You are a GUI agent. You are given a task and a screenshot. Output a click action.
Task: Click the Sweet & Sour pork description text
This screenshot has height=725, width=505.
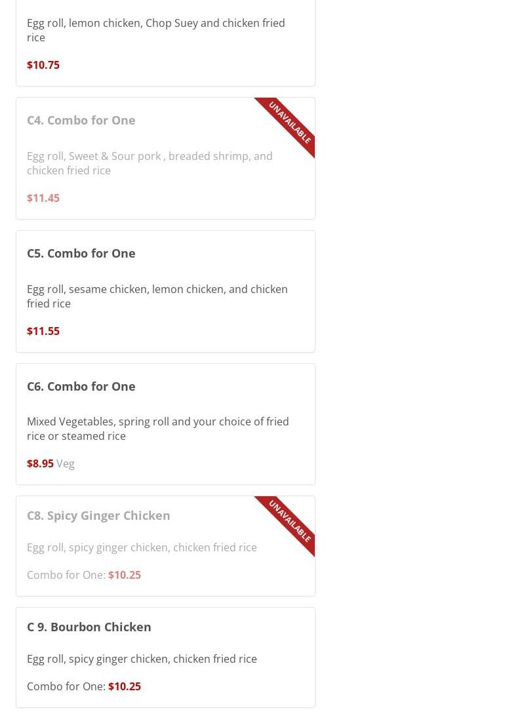coord(150,163)
